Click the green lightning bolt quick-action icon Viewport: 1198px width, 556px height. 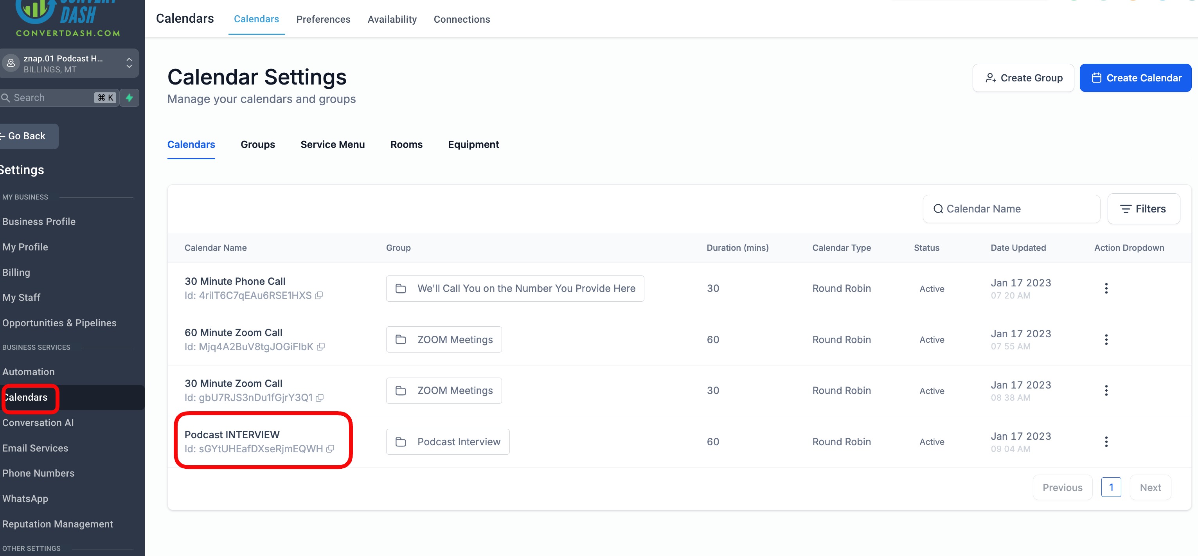click(129, 98)
